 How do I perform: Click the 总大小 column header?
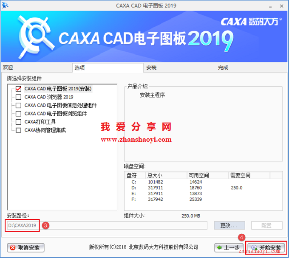tap(167, 175)
